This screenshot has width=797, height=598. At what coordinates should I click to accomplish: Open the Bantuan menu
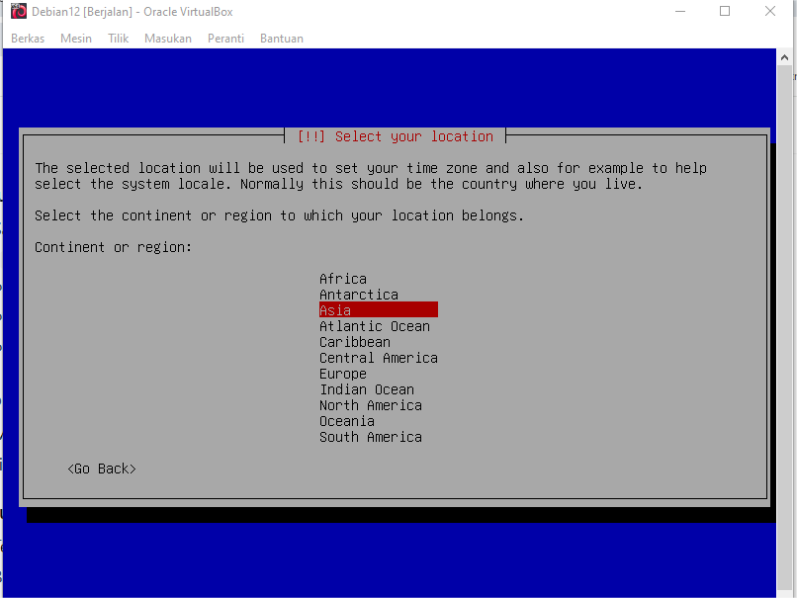click(282, 39)
